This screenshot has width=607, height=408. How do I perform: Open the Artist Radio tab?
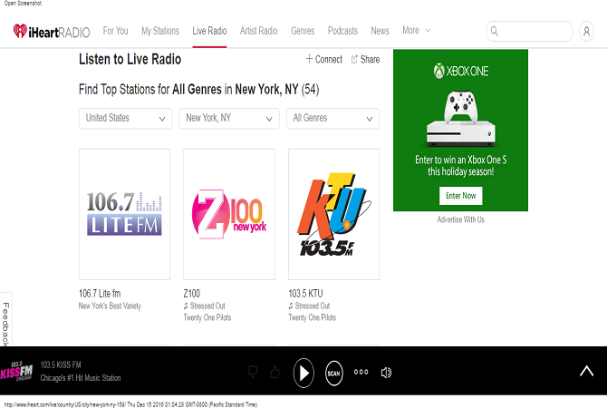click(x=258, y=31)
